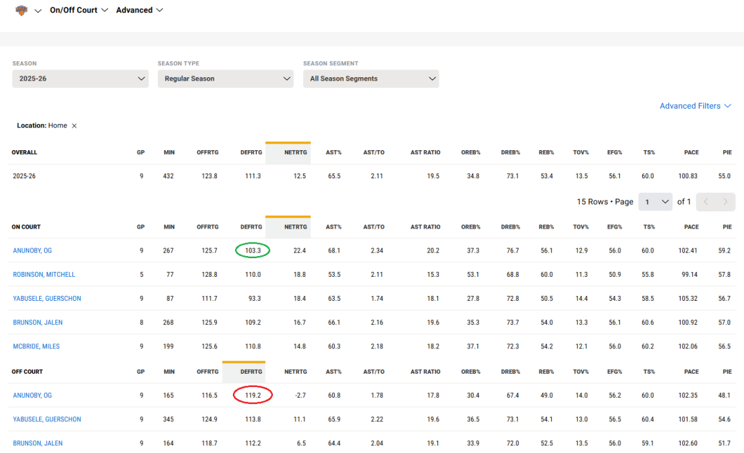Open Anunoby, OG in On Court table
This screenshot has width=744, height=453.
32,251
